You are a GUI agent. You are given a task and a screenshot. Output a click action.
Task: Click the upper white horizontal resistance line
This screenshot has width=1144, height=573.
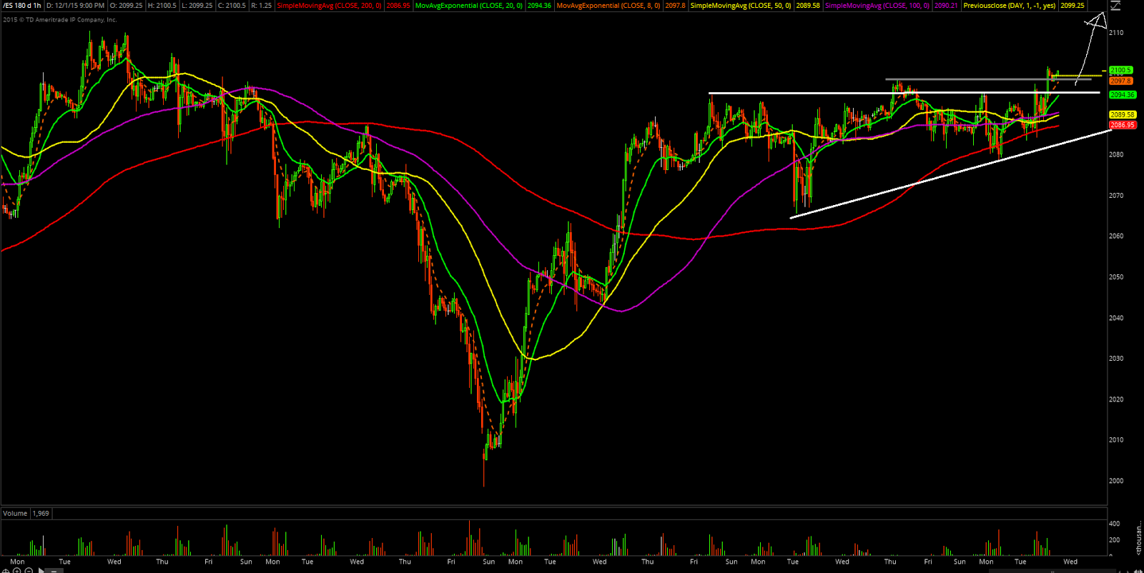point(904,93)
